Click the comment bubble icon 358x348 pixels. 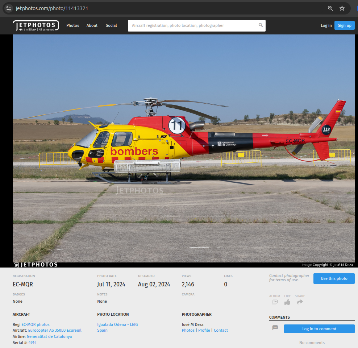point(275,328)
